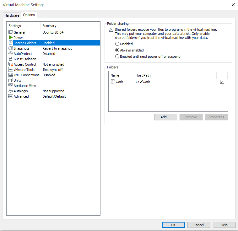The height and width of the screenshot is (231, 238).
Task: Click the Autologin users icon
Action: [x=10, y=91]
